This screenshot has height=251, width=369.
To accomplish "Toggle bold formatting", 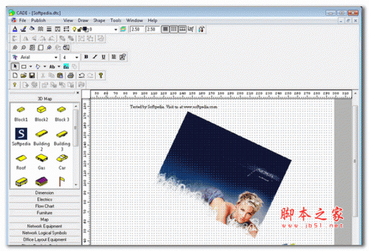I will [86, 57].
